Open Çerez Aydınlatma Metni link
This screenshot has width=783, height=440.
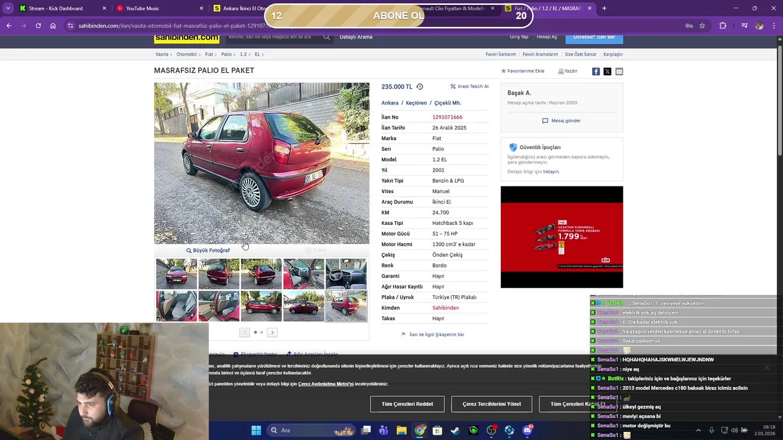tap(325, 384)
